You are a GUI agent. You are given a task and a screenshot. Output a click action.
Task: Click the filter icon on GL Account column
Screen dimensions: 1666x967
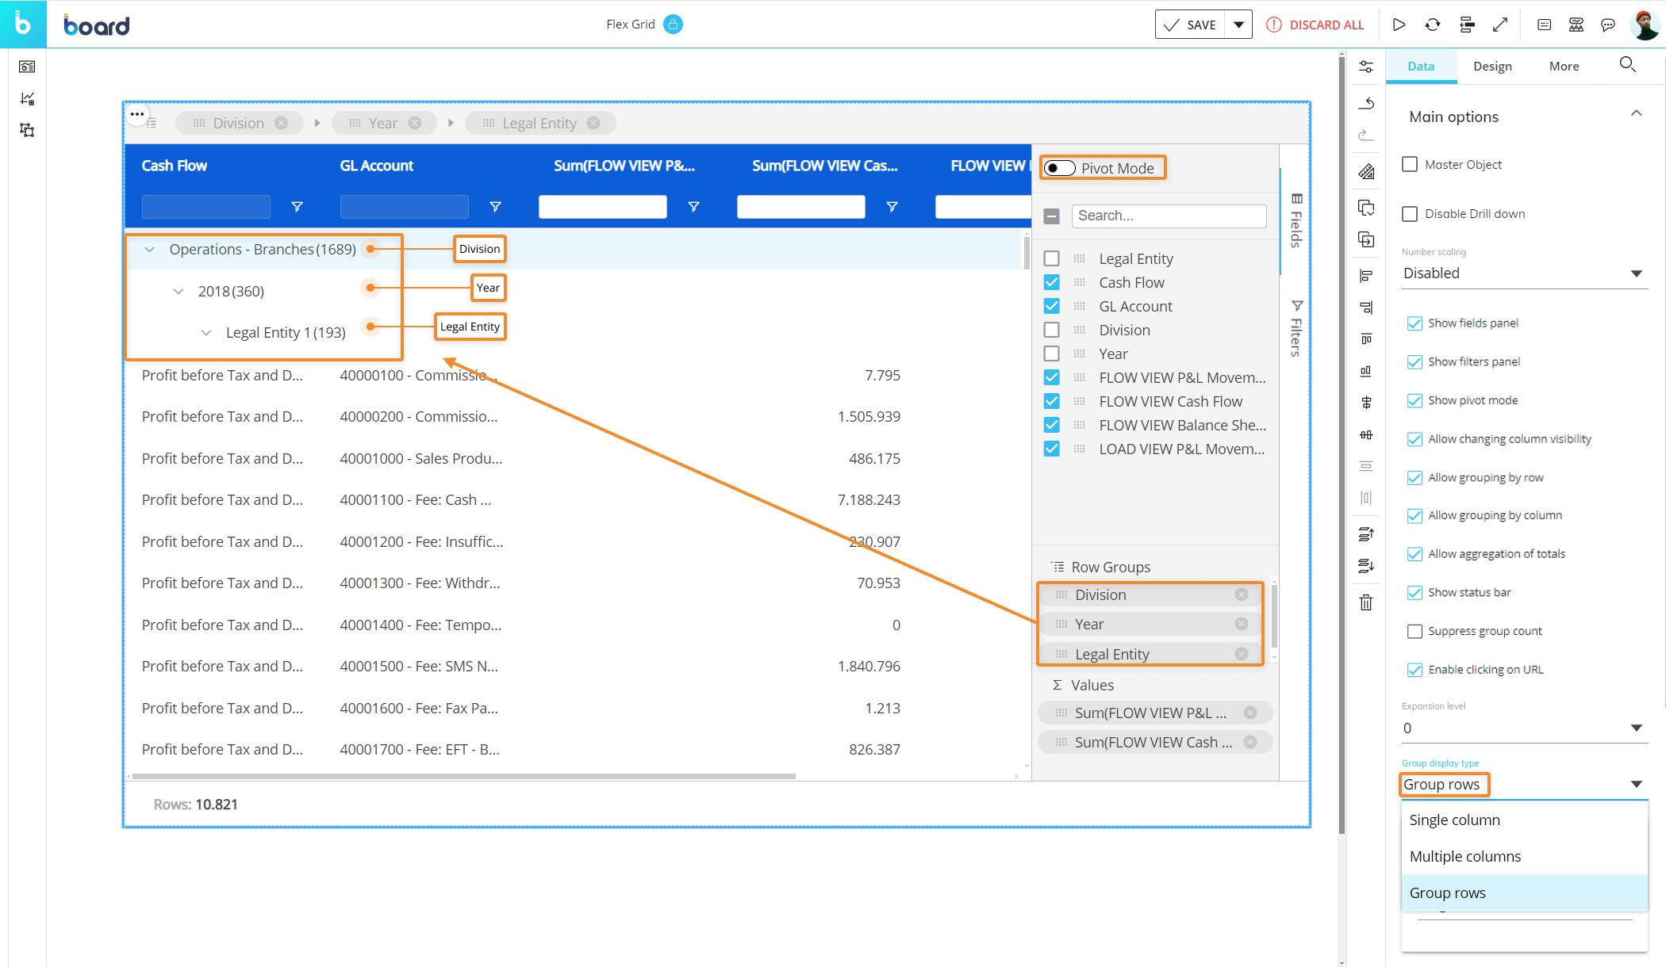tap(493, 207)
